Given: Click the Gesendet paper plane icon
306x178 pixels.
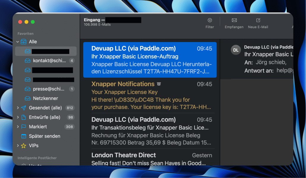Looking at the screenshot, I should click(x=23, y=108).
